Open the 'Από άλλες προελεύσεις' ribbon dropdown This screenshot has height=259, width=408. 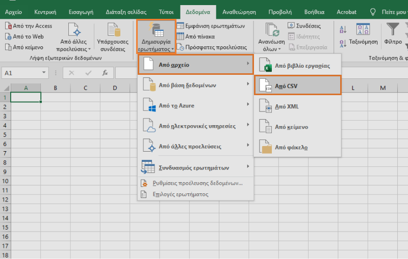75,38
